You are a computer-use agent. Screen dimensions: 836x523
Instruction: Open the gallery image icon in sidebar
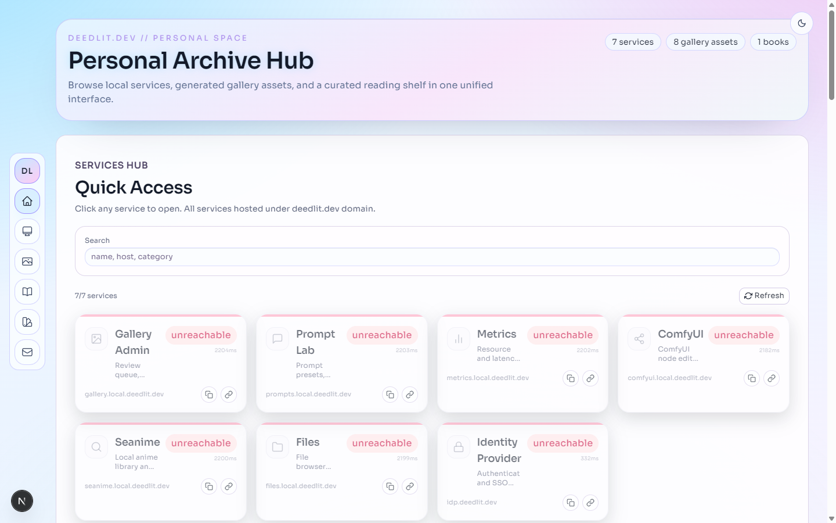[27, 261]
